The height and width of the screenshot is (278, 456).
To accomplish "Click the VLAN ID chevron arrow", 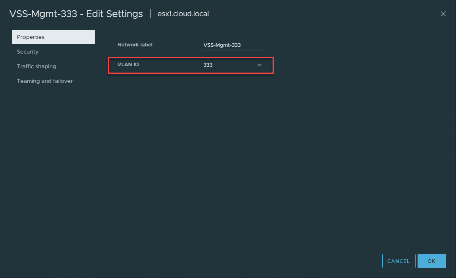I will pos(259,65).
